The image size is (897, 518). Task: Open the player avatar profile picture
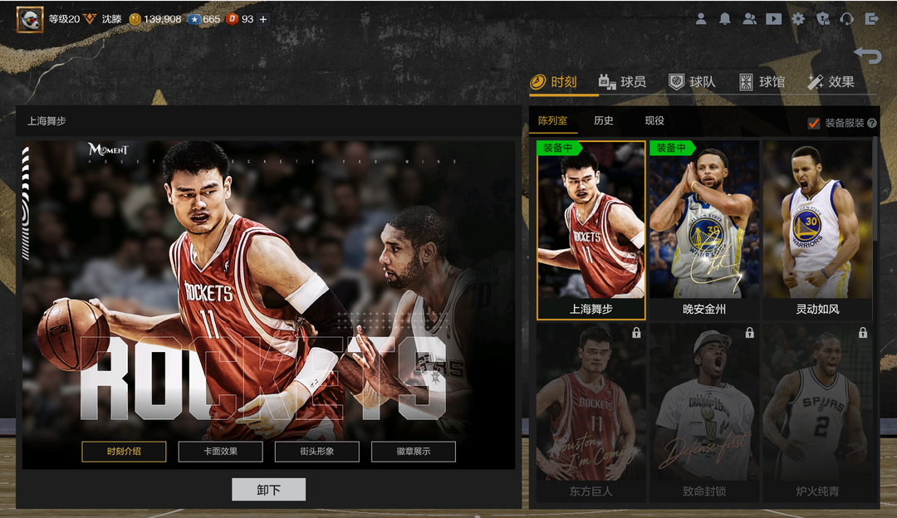coord(30,19)
